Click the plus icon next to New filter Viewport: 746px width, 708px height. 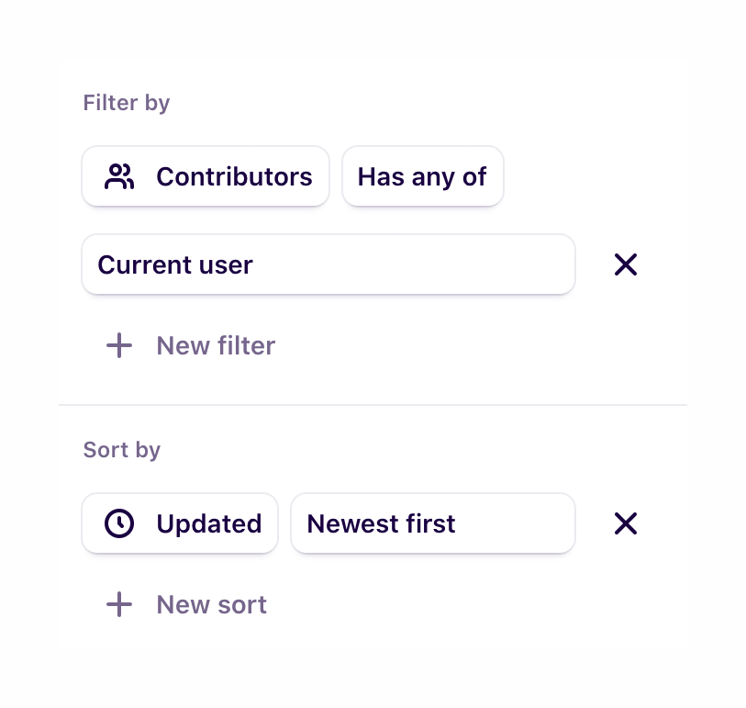118,345
